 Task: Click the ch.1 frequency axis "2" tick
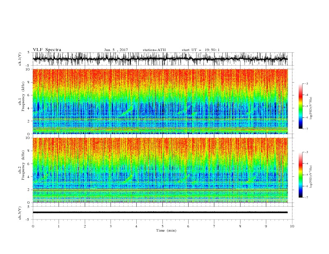click(x=29, y=121)
